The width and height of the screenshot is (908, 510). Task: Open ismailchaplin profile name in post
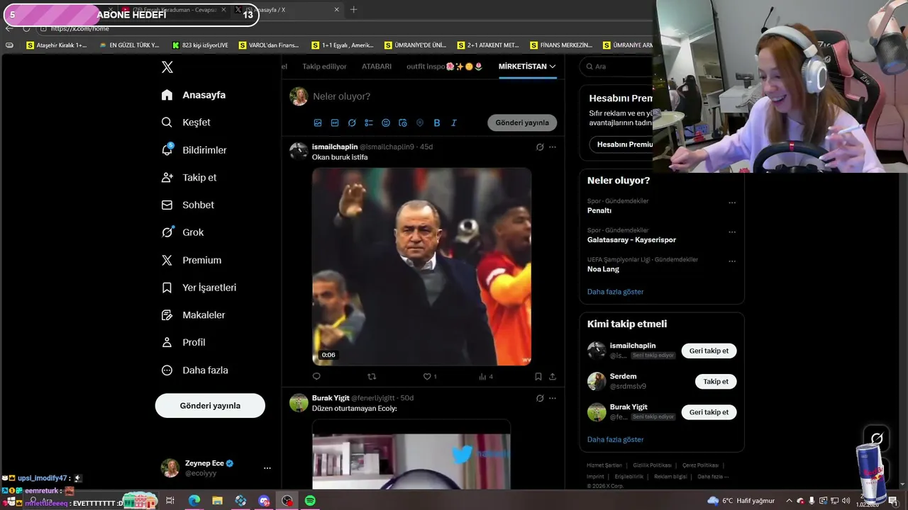335,147
